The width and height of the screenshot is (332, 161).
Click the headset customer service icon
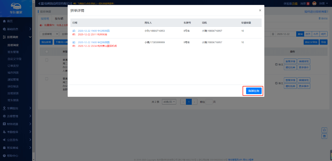click(x=324, y=130)
